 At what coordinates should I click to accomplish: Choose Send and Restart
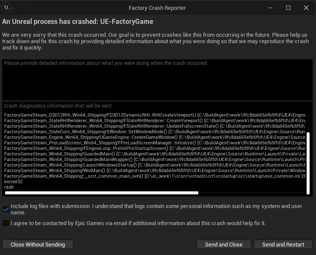click(x=283, y=245)
